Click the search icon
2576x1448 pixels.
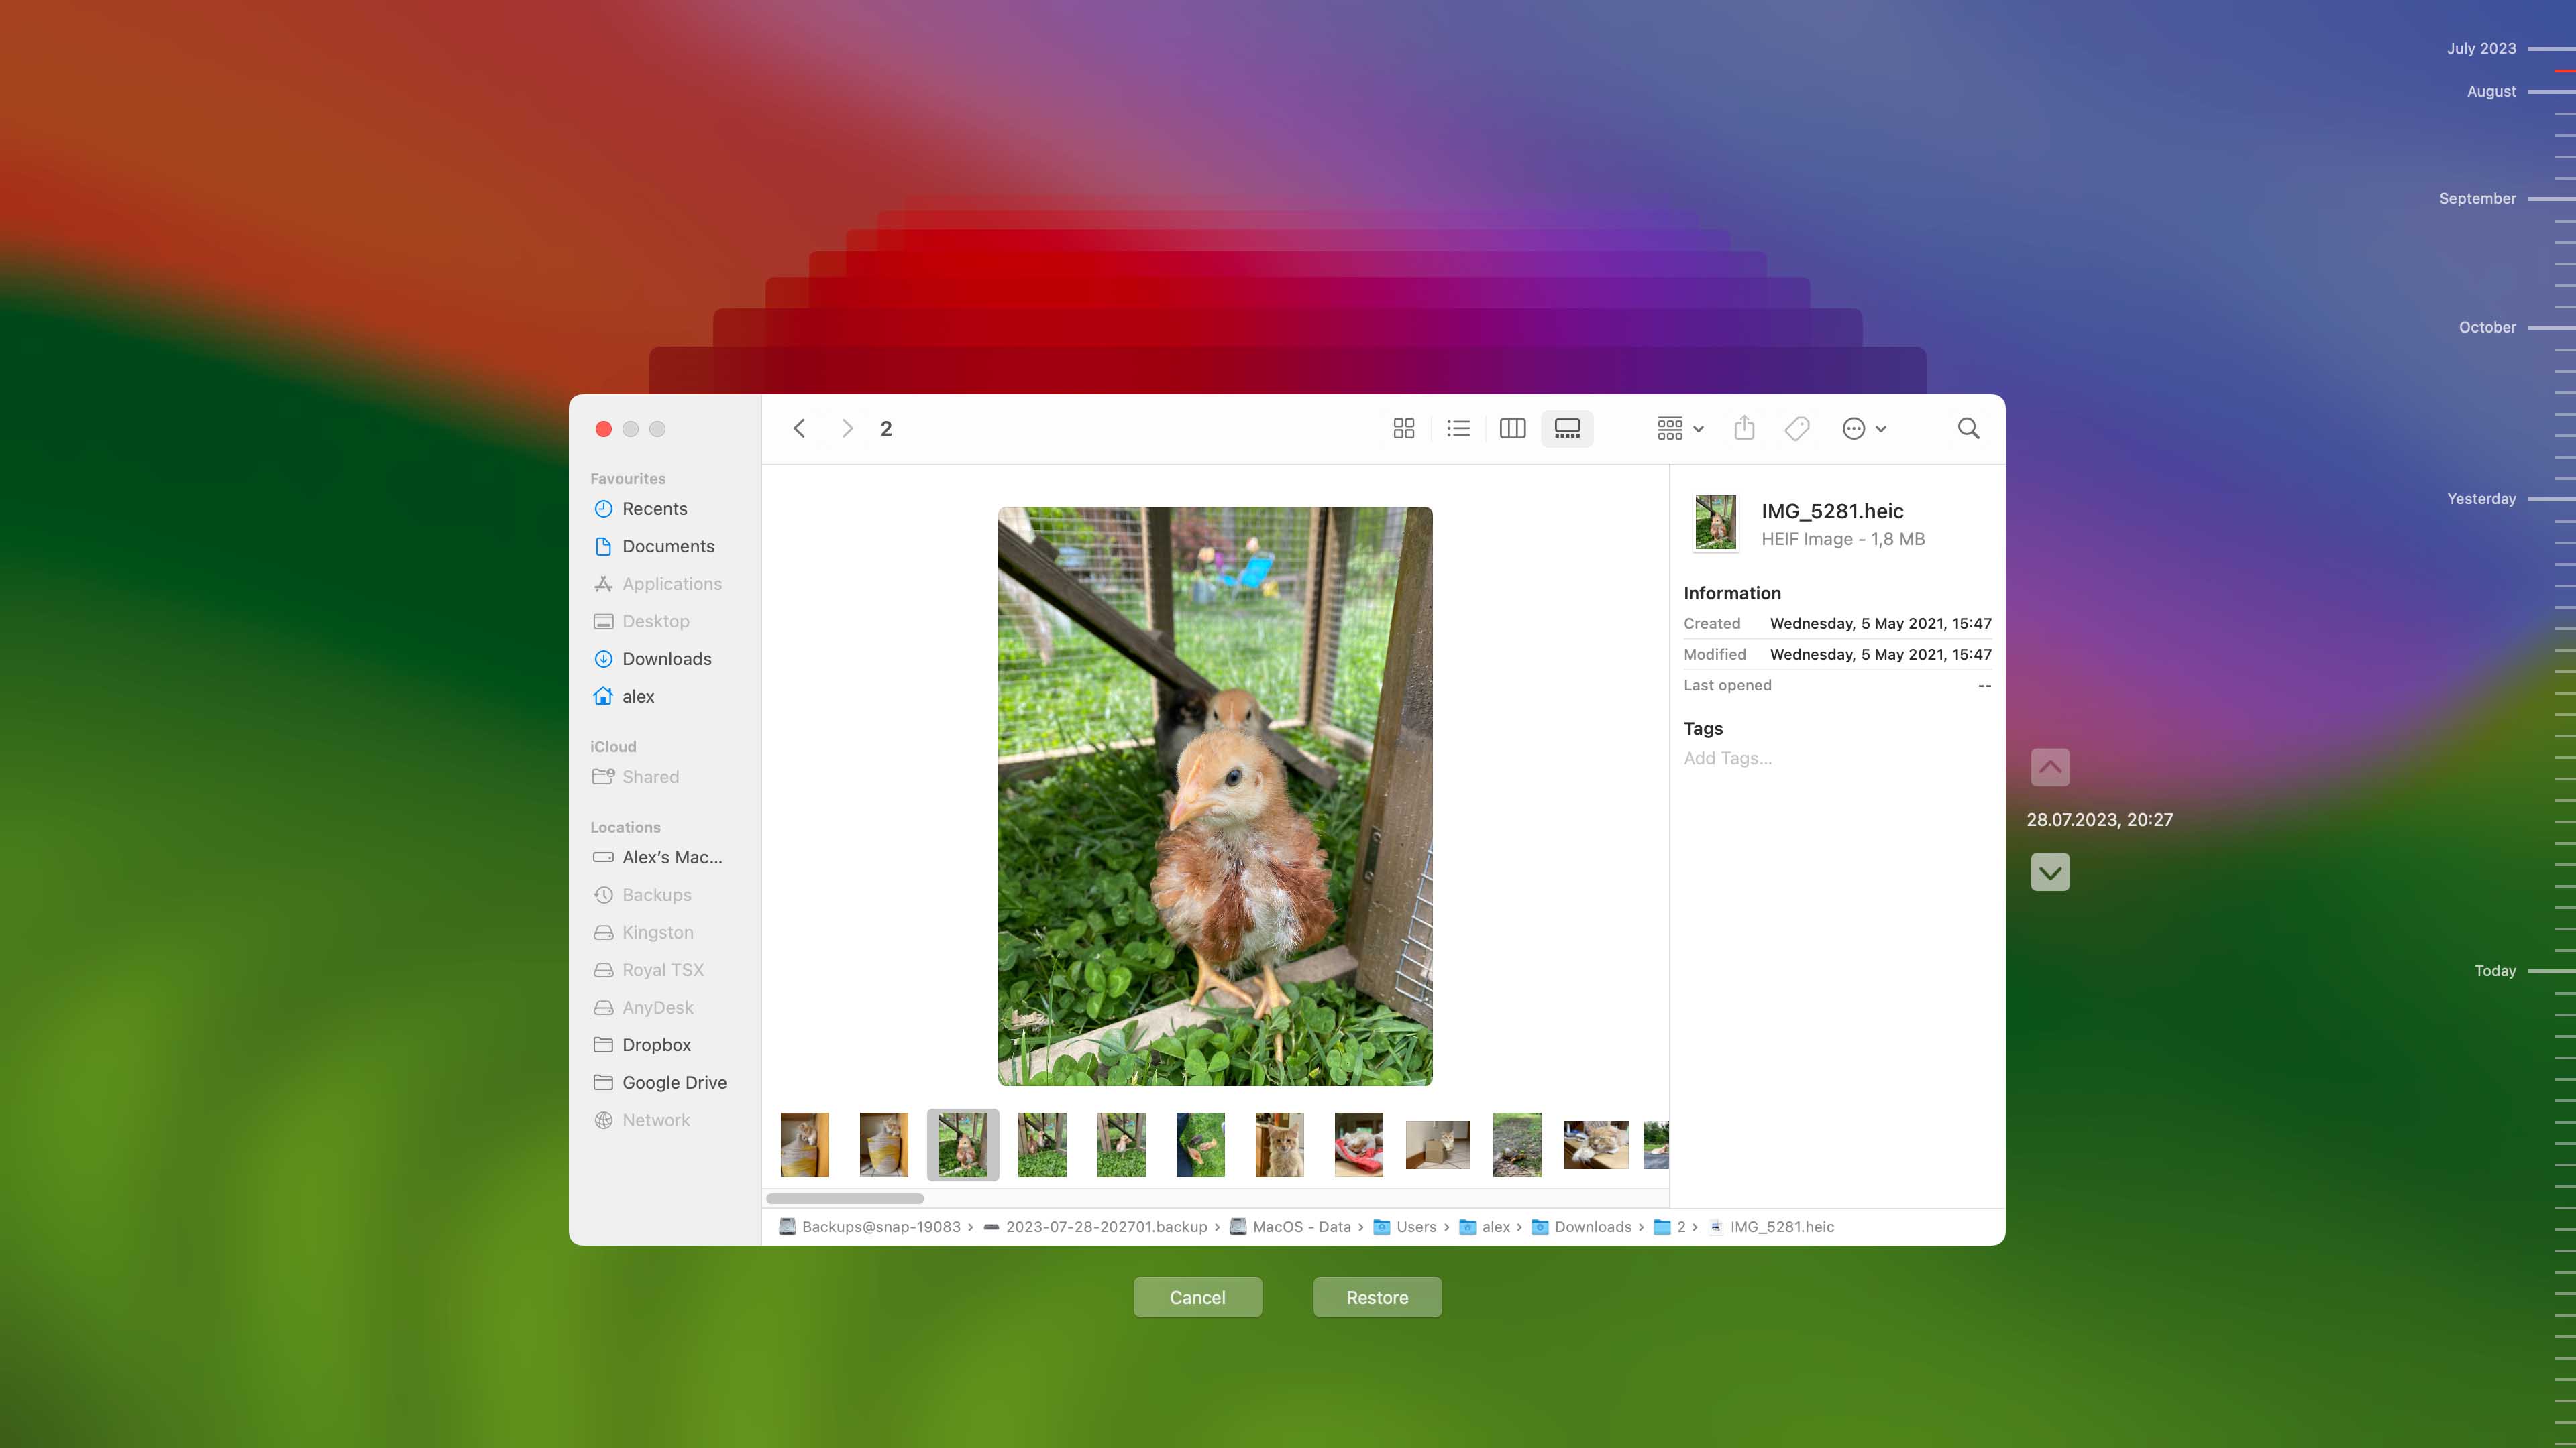[1968, 428]
